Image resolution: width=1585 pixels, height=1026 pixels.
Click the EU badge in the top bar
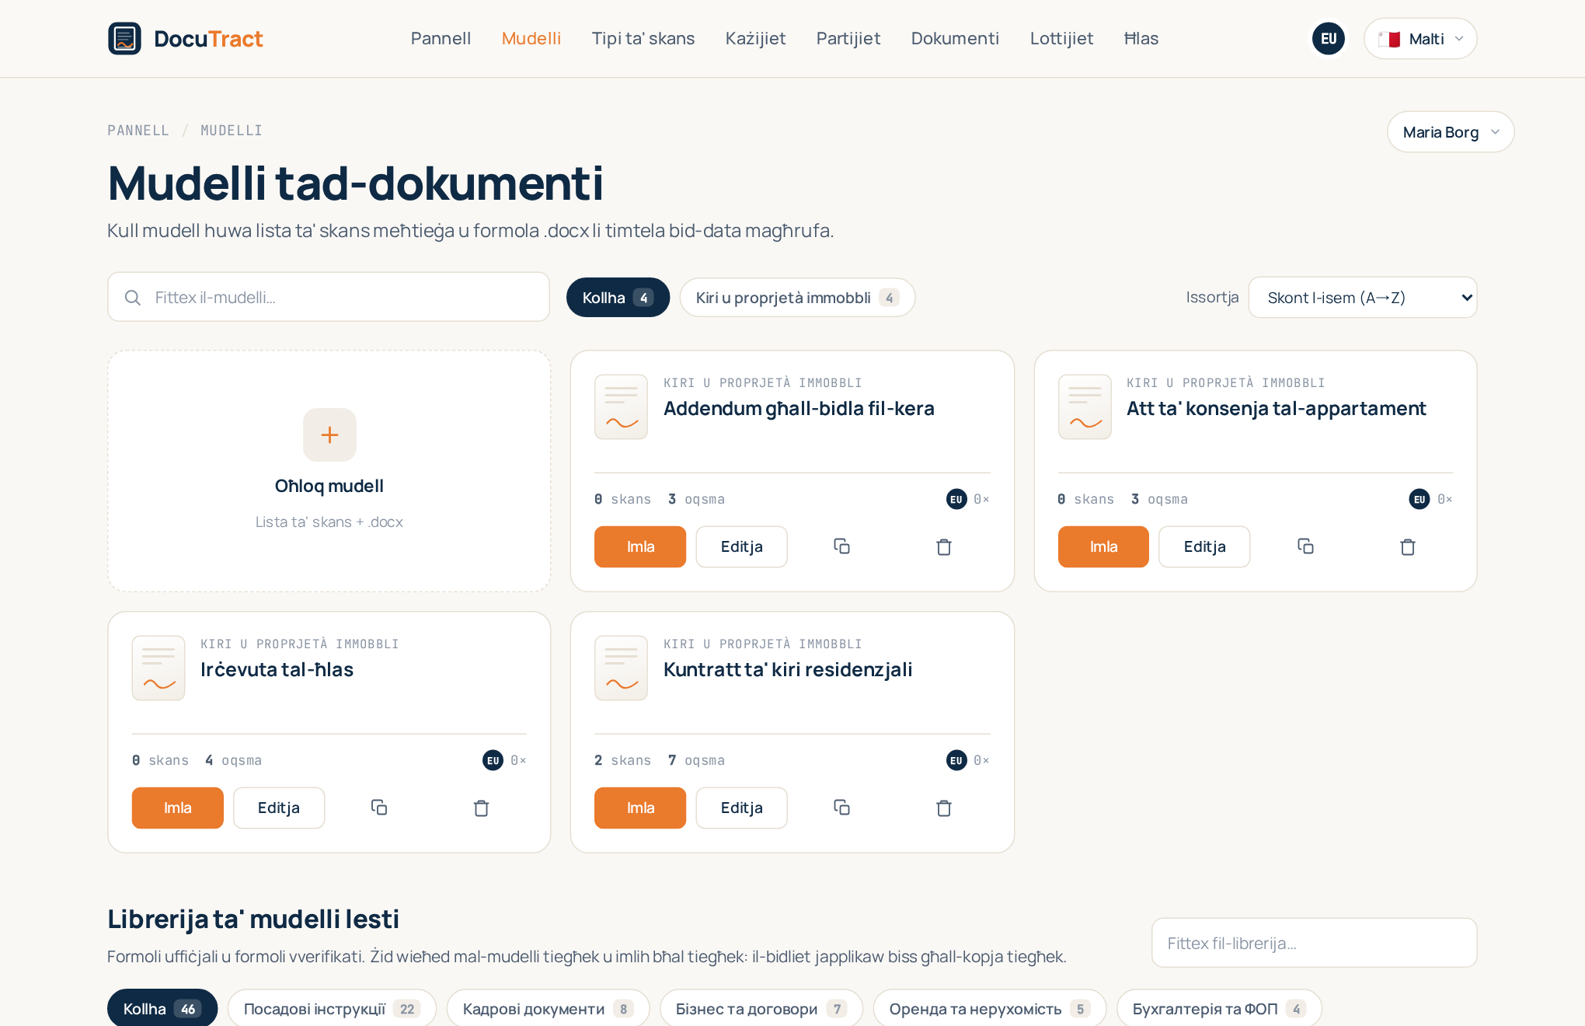[x=1329, y=38]
